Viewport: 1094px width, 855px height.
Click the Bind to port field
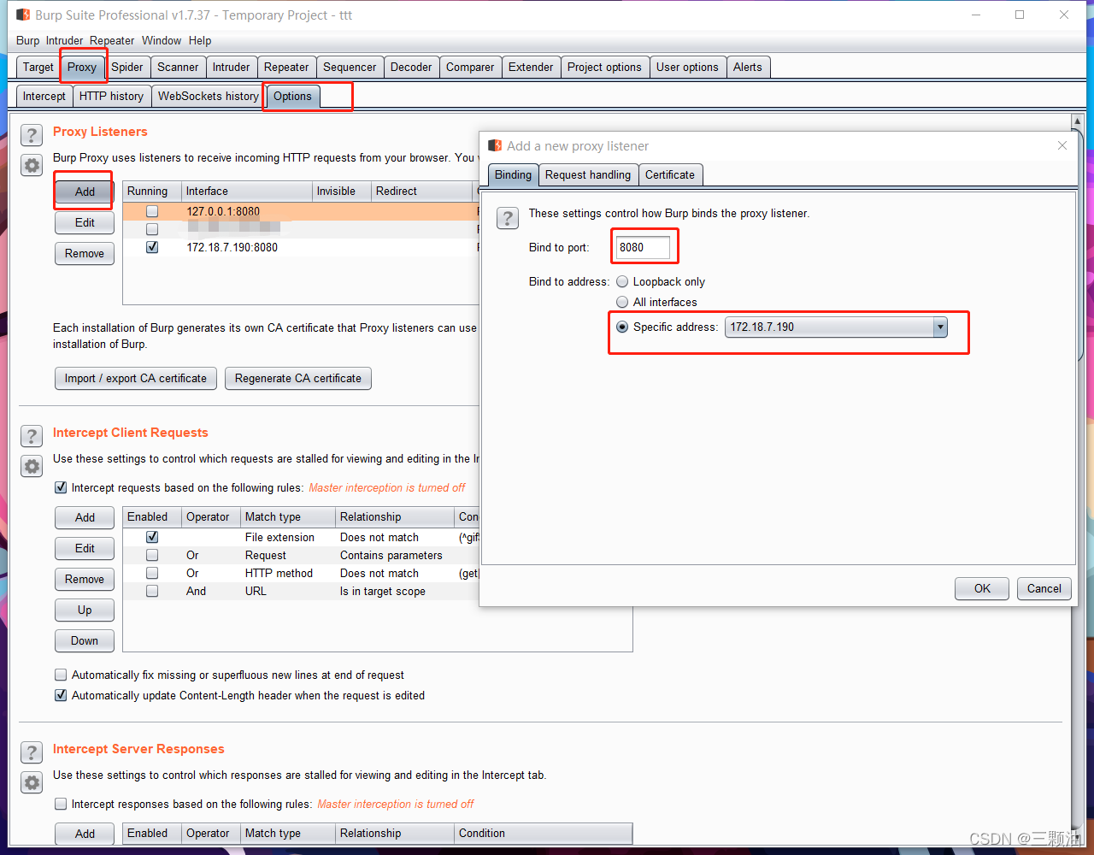(643, 247)
